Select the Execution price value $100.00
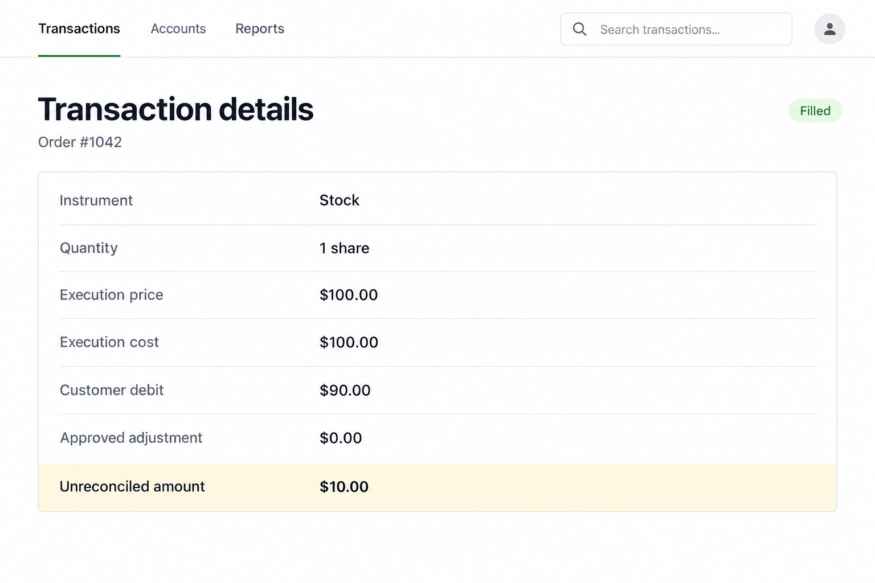 (x=349, y=295)
